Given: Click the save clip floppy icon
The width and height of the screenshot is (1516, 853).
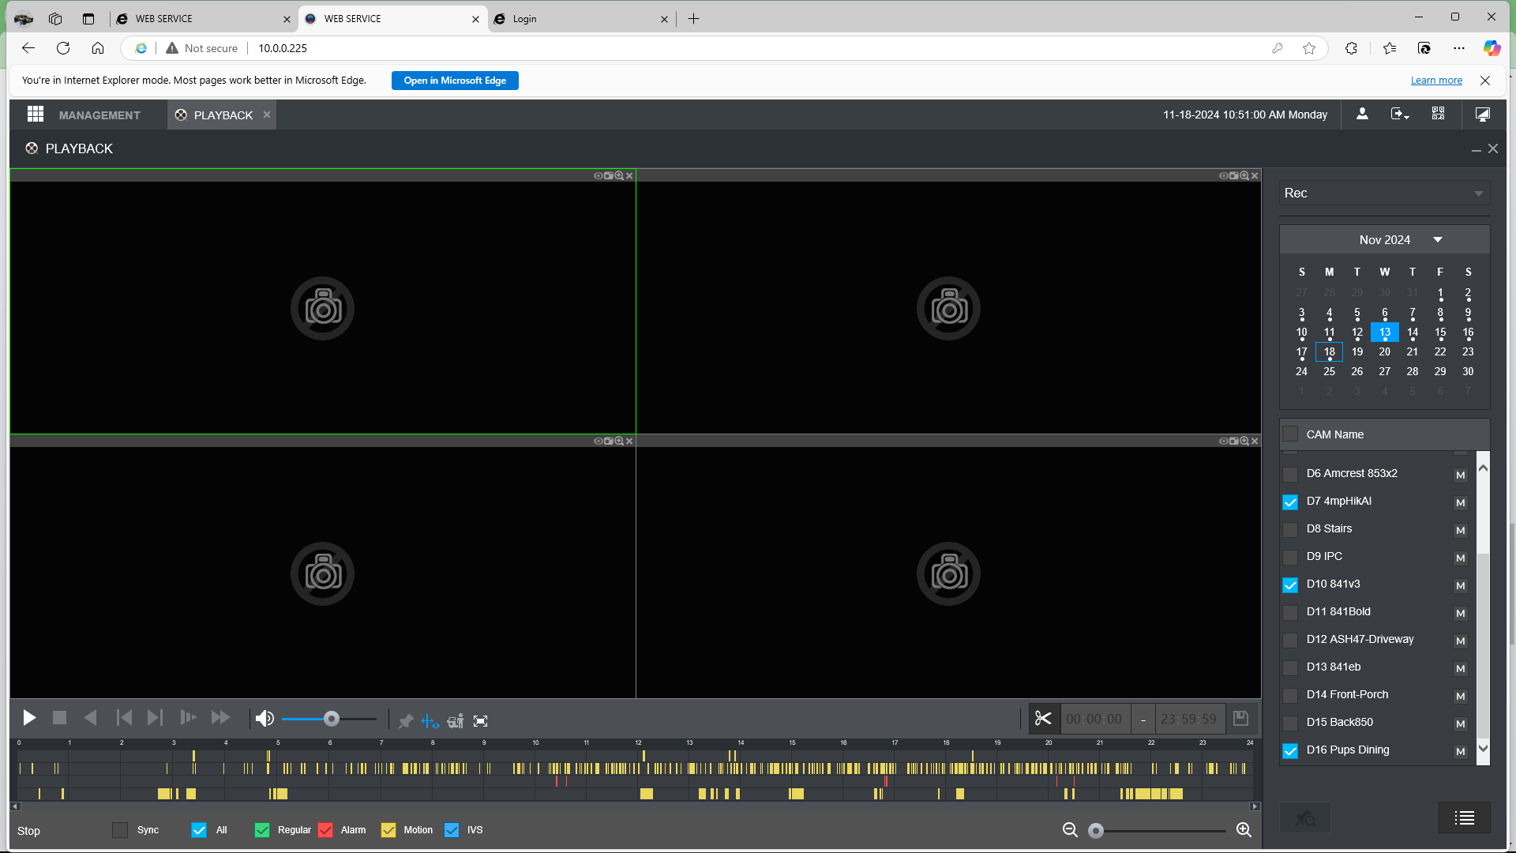Looking at the screenshot, I should (x=1240, y=718).
